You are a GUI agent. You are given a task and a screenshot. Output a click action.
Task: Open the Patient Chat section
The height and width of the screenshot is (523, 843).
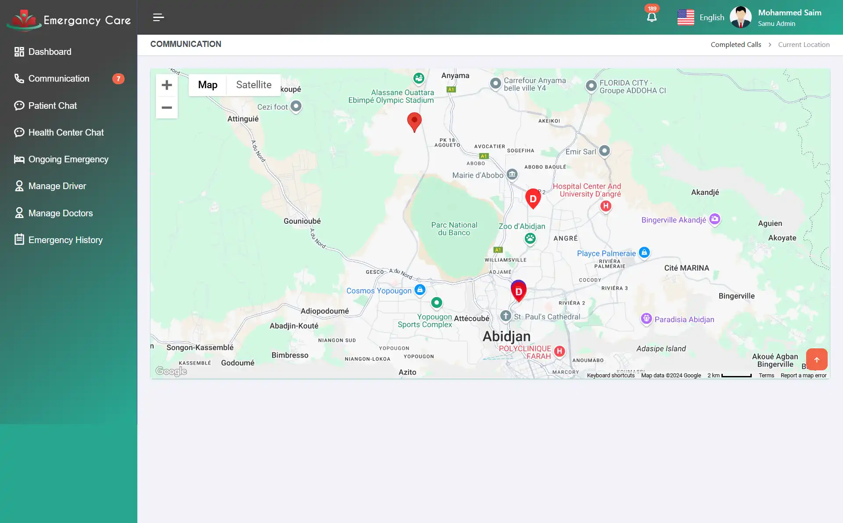[52, 105]
